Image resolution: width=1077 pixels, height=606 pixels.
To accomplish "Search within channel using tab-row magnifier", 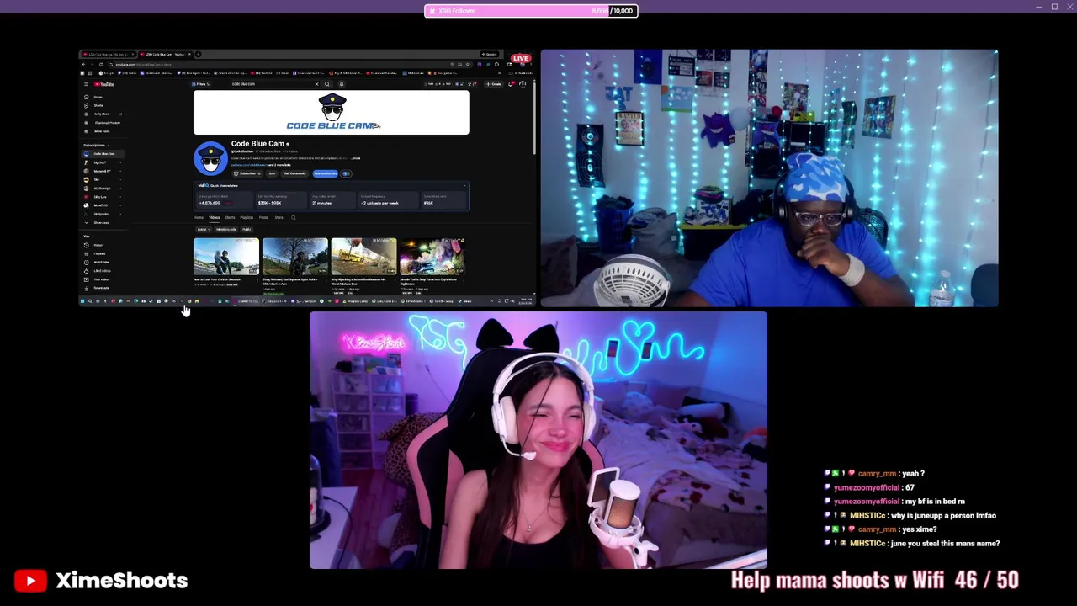I will click(294, 217).
